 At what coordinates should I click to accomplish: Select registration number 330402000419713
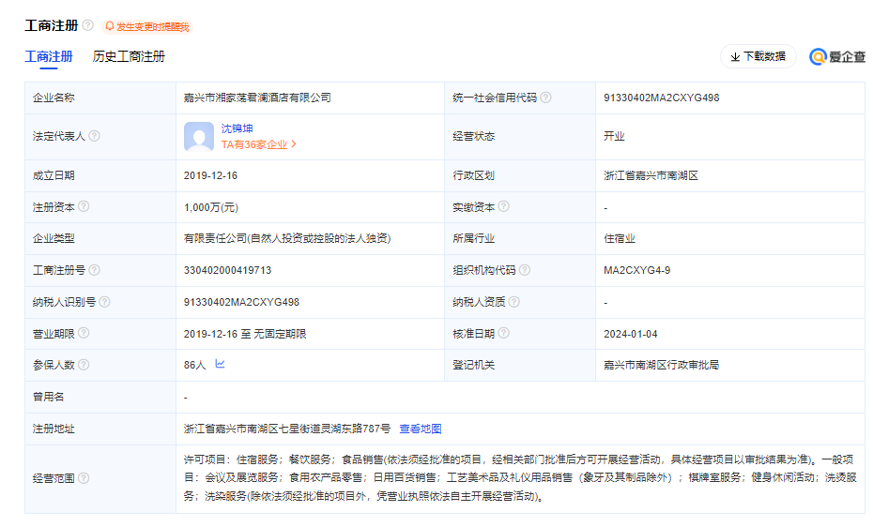pos(228,270)
